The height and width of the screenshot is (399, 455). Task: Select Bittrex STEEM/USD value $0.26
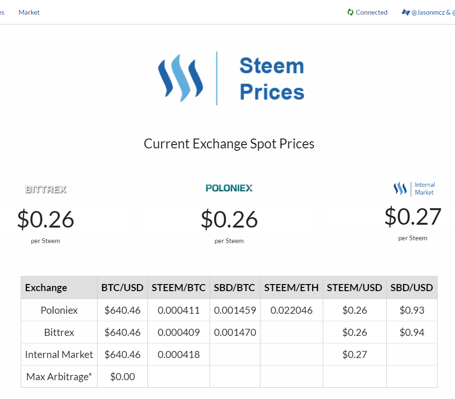tap(355, 332)
